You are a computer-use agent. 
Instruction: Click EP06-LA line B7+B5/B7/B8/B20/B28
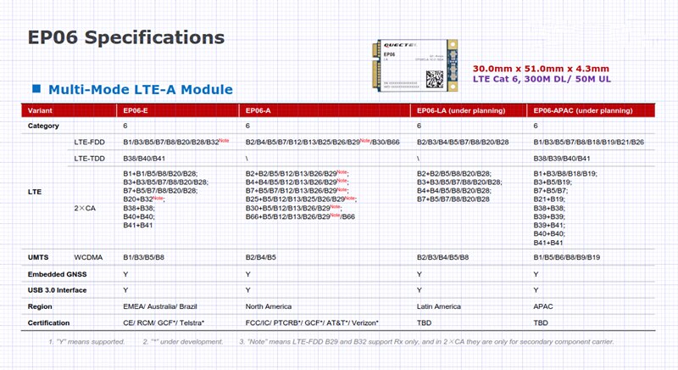[453, 199]
